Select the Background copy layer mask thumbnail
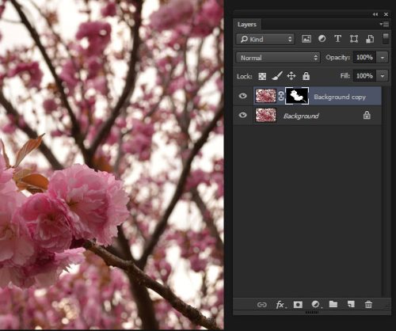 pos(297,96)
